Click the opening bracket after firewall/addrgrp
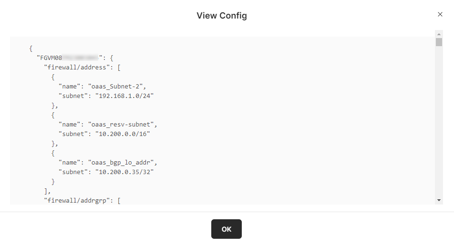The image size is (454, 244). [119, 200]
